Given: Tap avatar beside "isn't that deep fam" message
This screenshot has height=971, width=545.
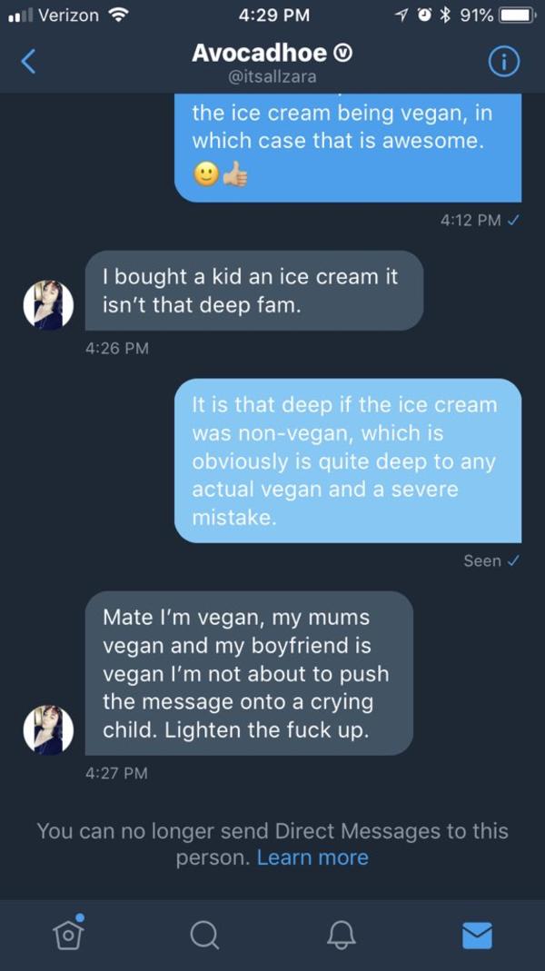Looking at the screenshot, I should (48, 304).
